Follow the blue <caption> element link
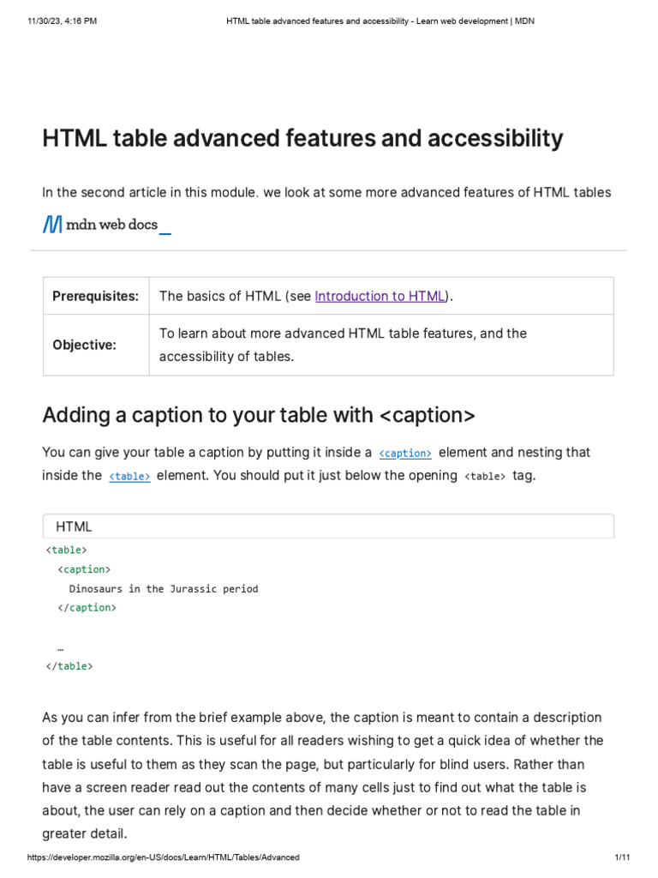Viewport: 658px width, 878px height. 405,453
